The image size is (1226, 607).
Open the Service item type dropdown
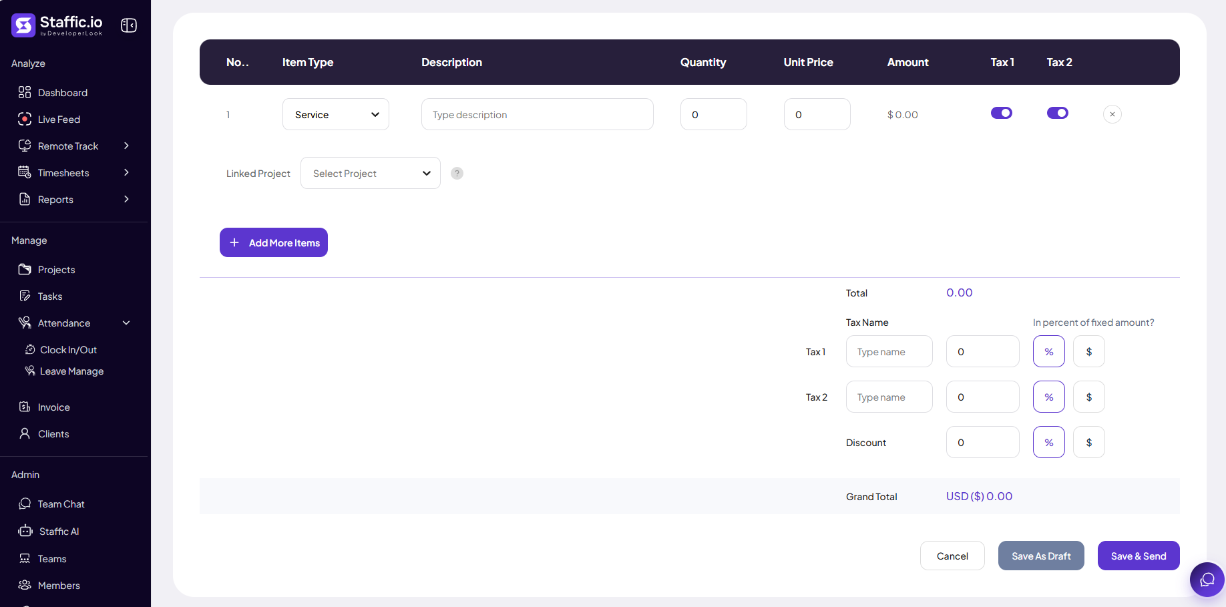pyautogui.click(x=336, y=114)
